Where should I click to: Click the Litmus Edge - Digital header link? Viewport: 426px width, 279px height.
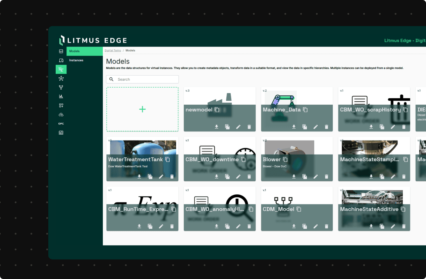[x=405, y=40]
